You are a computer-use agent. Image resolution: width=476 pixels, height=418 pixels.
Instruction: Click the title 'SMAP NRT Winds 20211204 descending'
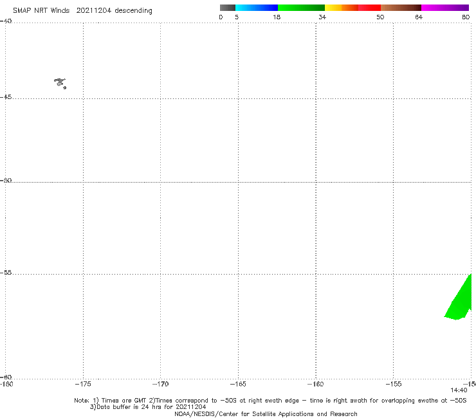pos(82,11)
